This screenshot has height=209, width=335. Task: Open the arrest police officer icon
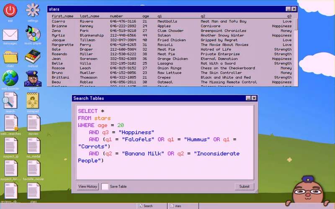coord(33,79)
